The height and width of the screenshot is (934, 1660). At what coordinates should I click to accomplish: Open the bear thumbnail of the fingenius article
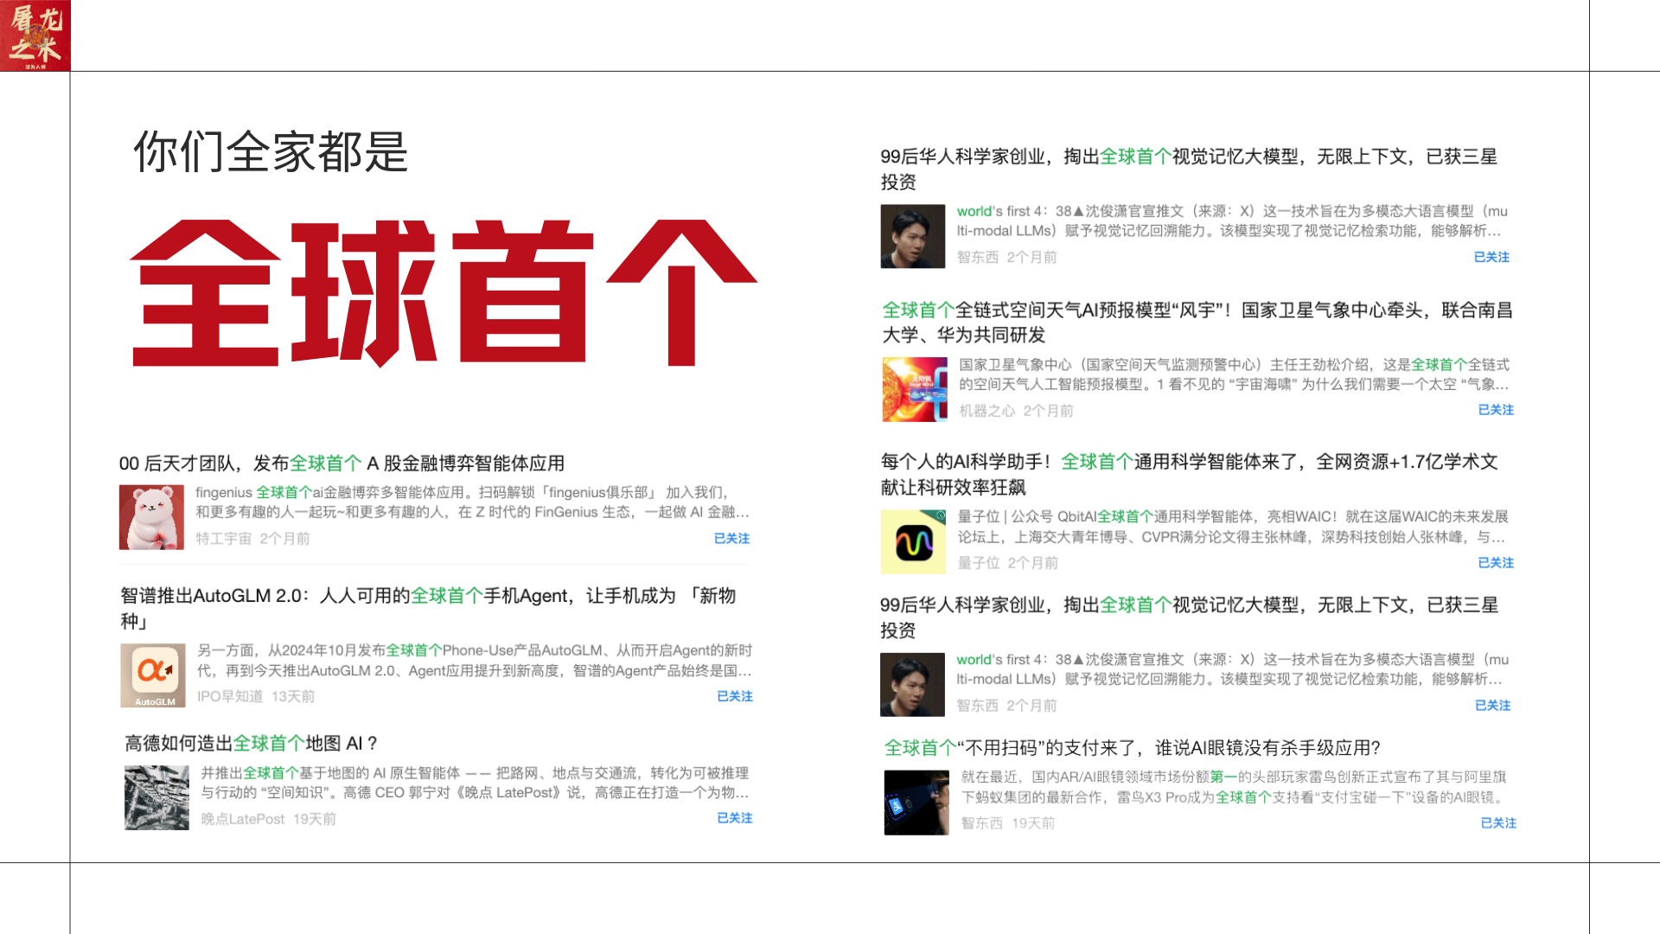(151, 517)
